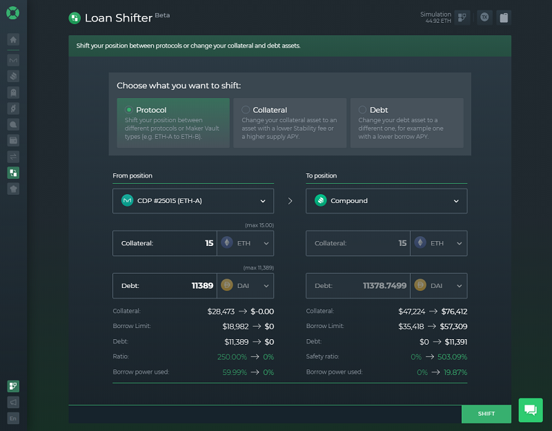Toggle the simulation icon in bottom sidebar
Viewport: 552px width, 431px height.
[13, 386]
